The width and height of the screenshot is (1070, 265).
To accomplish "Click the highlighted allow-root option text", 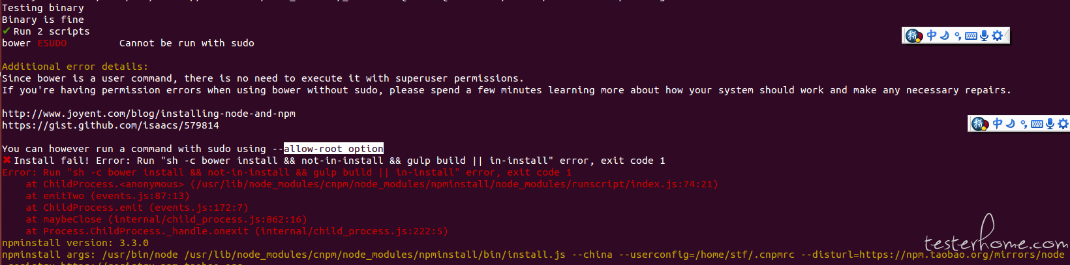I will point(333,149).
